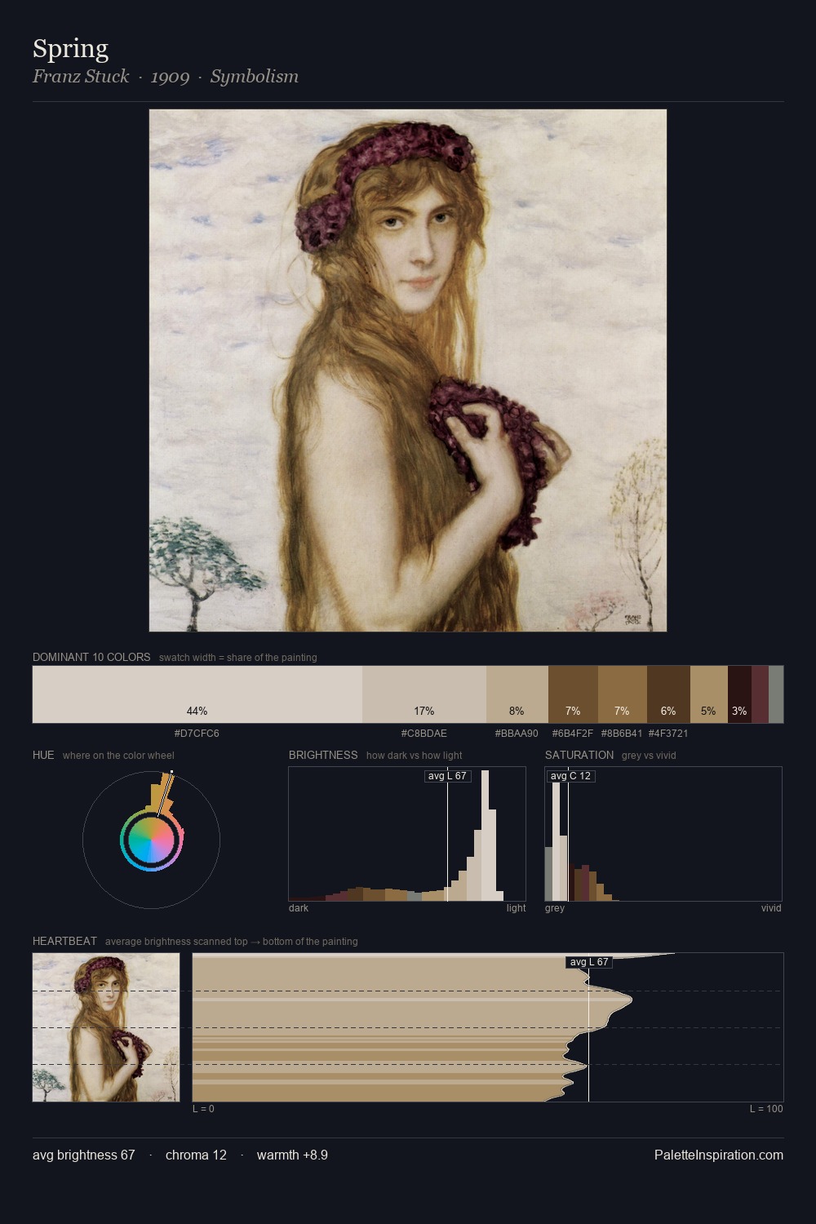Click the small painting thumbnail beside the Heartbeat chart
The image size is (816, 1224).
pos(106,1027)
